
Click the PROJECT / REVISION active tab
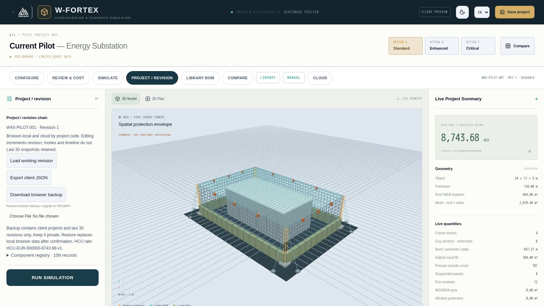[x=152, y=78]
